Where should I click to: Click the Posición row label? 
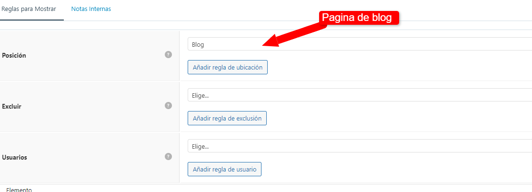point(14,55)
